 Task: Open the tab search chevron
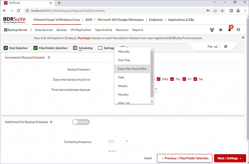(214, 2)
